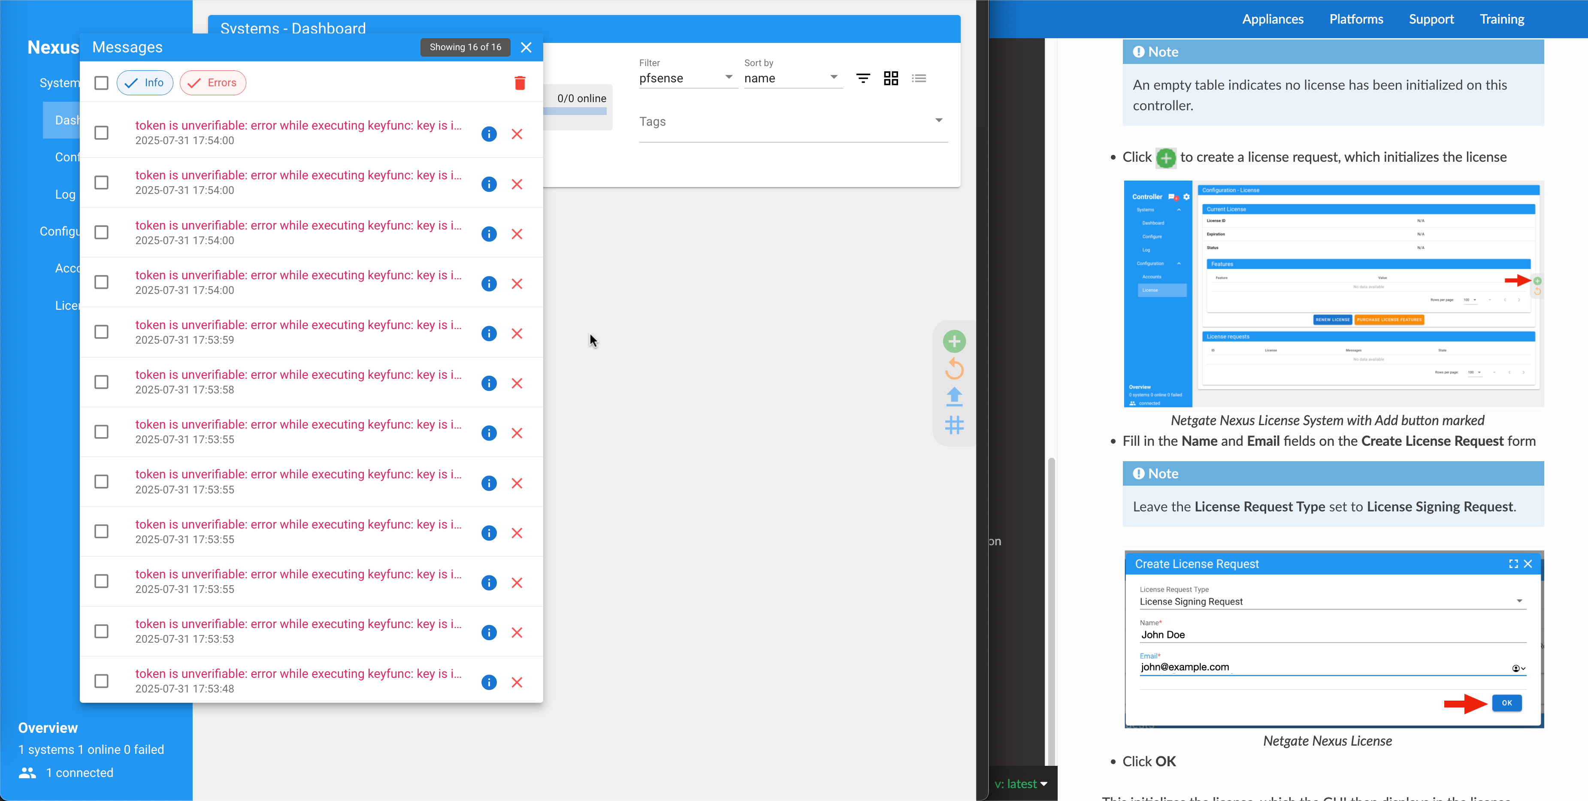The height and width of the screenshot is (801, 1588).
Task: Toggle the Info filter chip
Action: [145, 83]
